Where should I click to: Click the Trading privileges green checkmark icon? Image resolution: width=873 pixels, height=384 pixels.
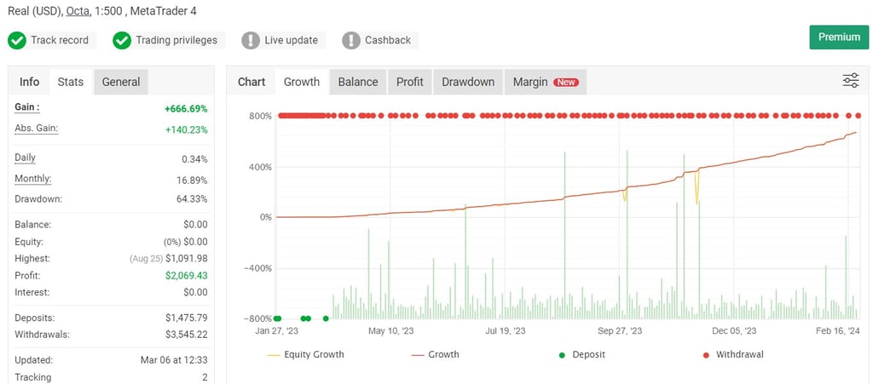tap(122, 41)
